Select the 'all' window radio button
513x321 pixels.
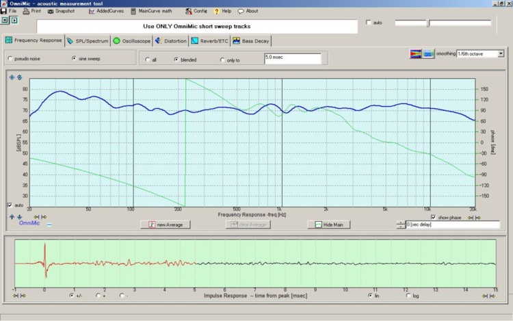pyautogui.click(x=148, y=60)
